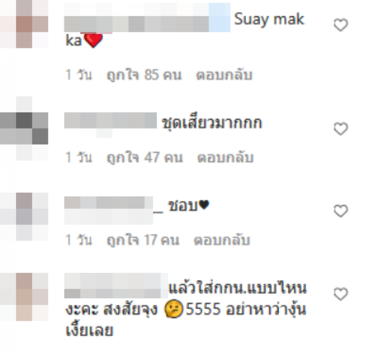Click "1 วัน" timestamp under the "ชอบ" comment

(78, 240)
